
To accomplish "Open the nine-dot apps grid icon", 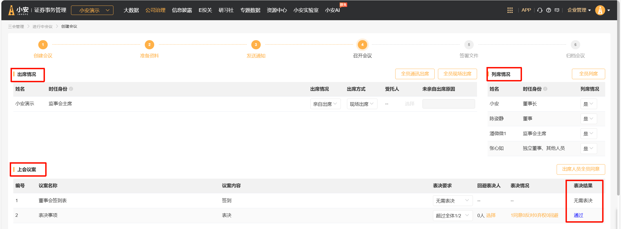I will (x=510, y=10).
